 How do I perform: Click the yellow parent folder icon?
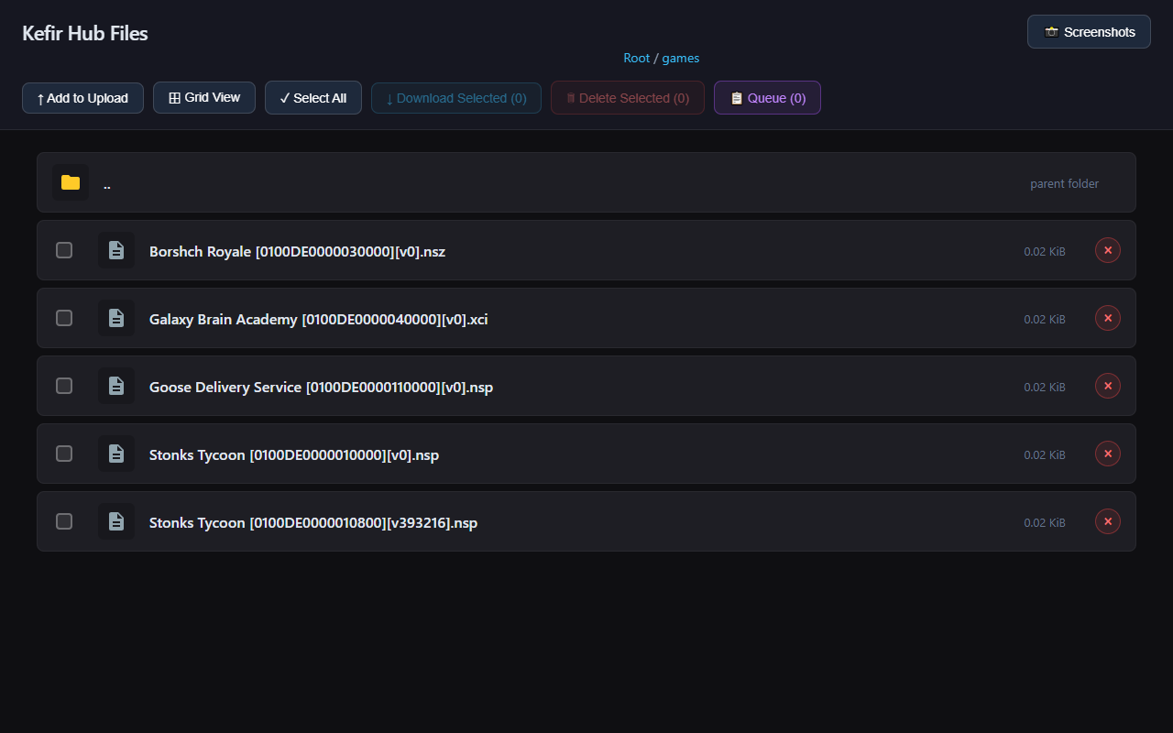[x=71, y=182]
